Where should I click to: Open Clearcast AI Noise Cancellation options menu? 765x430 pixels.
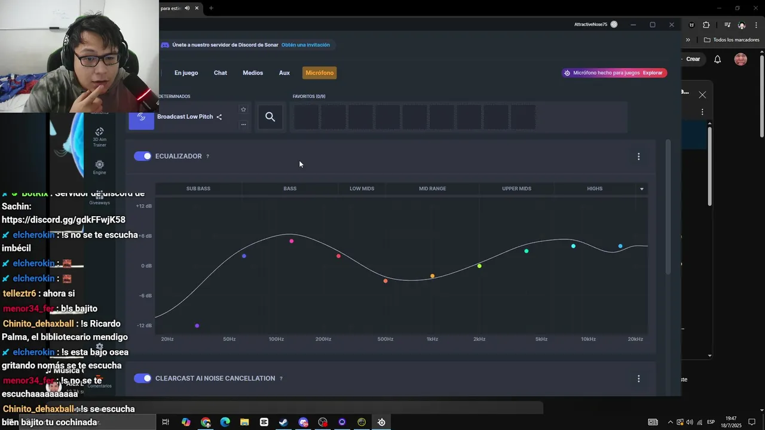click(x=638, y=379)
